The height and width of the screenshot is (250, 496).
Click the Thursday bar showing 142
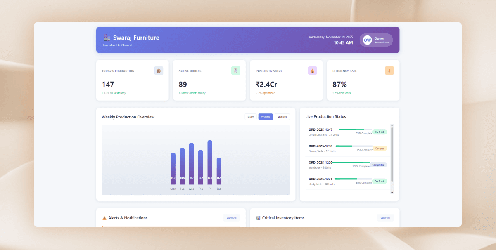click(x=201, y=167)
